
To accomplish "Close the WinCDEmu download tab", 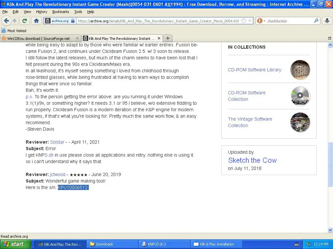I will [77, 38].
